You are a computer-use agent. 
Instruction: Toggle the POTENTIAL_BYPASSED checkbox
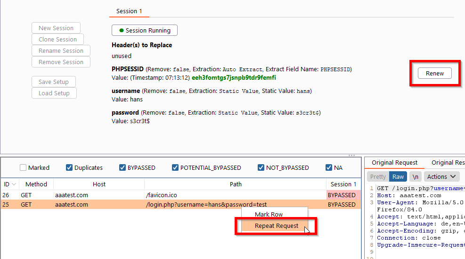click(x=175, y=167)
